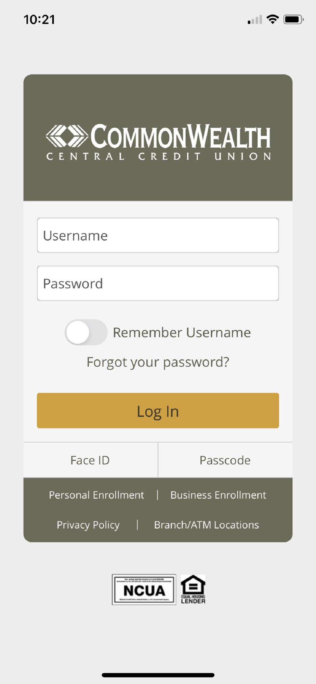The width and height of the screenshot is (316, 684).
Task: Tap the CommonWealth Central Credit Union wordmark
Action: 158,142
